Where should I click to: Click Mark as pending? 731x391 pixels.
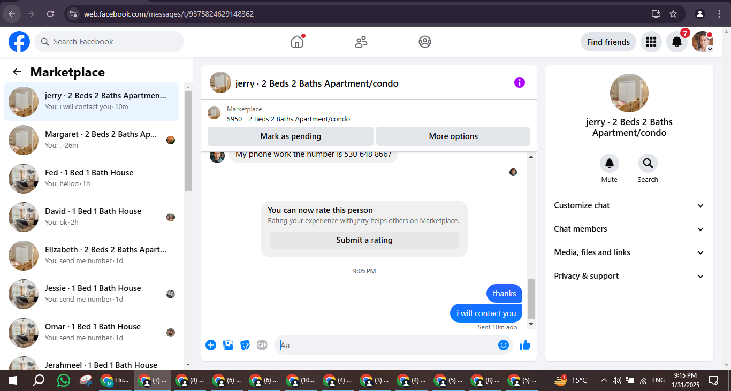pyautogui.click(x=291, y=136)
